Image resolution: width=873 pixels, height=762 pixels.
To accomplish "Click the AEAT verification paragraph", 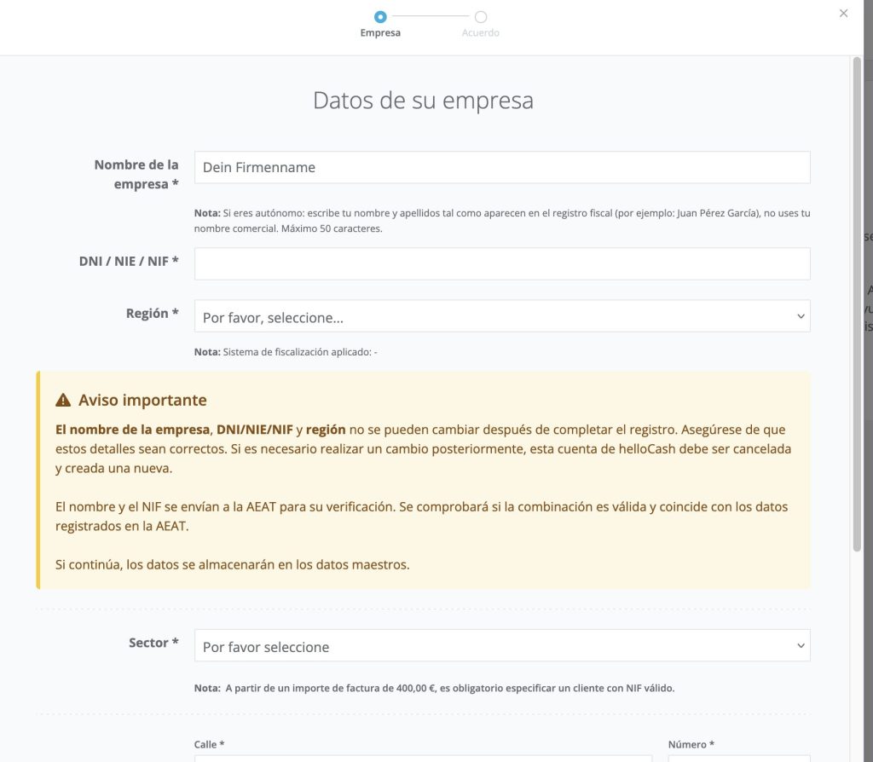I will click(421, 516).
